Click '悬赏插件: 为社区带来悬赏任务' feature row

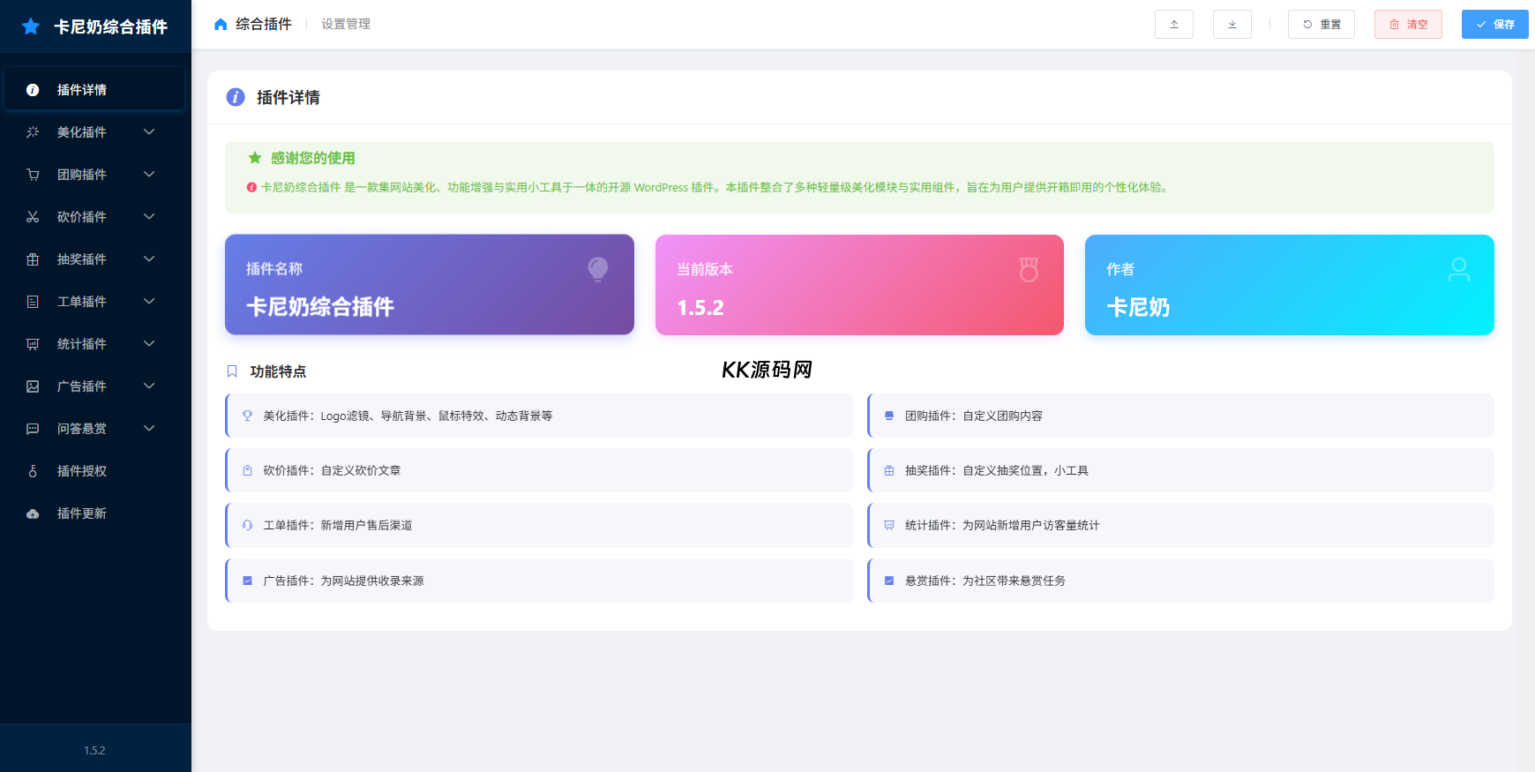[1180, 581]
